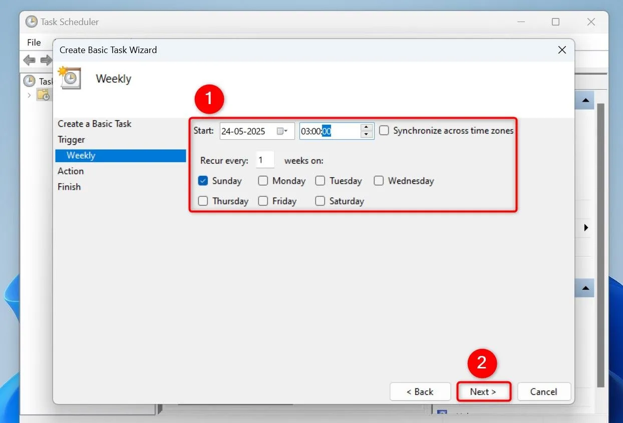
Task: Click the scroll up arrow on right panel
Action: pos(584,100)
